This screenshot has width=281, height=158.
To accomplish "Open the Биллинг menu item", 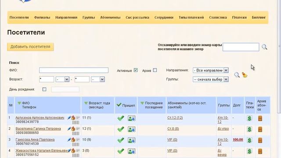I will [259, 18].
